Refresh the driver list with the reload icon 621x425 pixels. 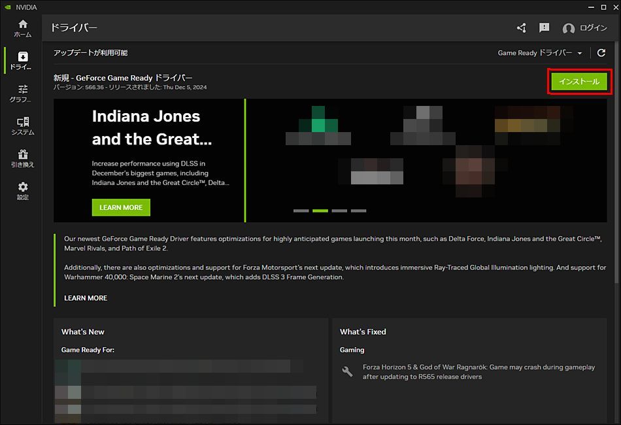pyautogui.click(x=601, y=53)
